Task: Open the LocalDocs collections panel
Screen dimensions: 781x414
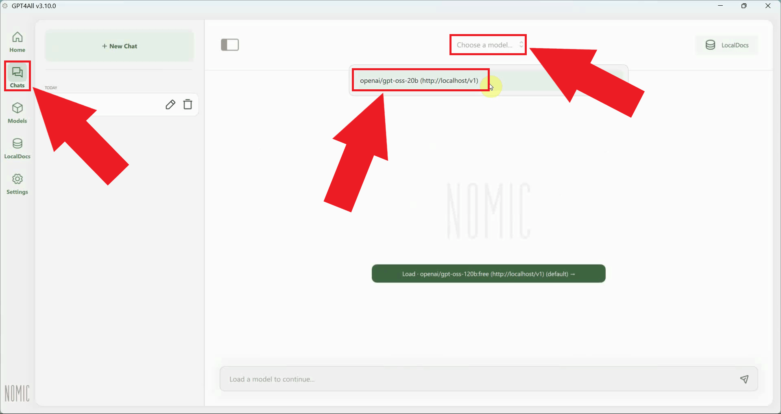Action: pyautogui.click(x=726, y=45)
